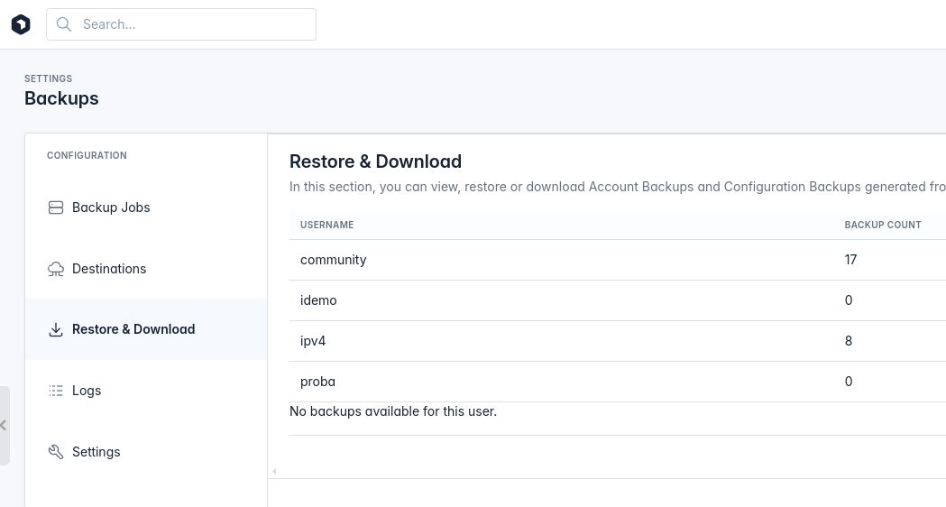Select the idemo user row
The width and height of the screenshot is (946, 507).
[x=618, y=300]
